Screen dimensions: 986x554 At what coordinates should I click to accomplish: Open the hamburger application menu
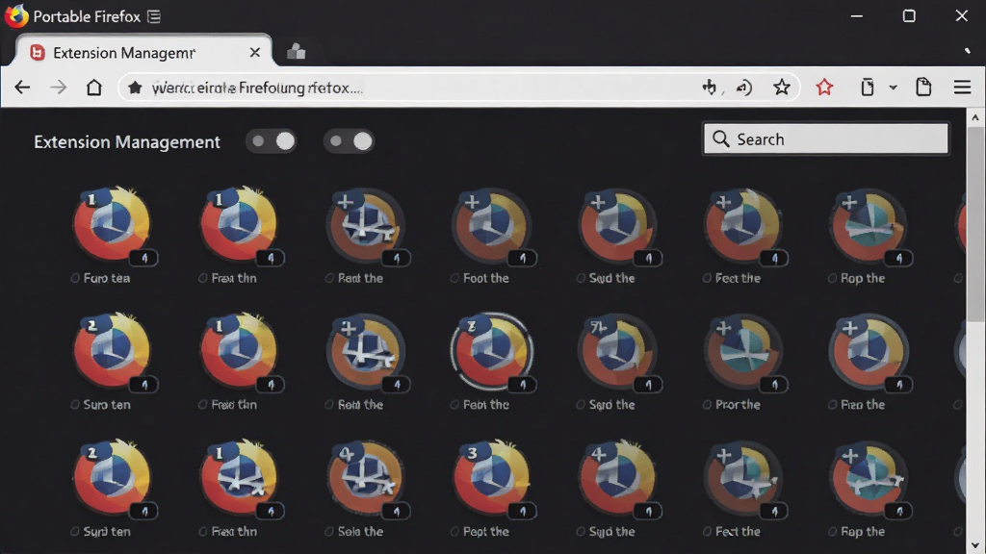(962, 88)
